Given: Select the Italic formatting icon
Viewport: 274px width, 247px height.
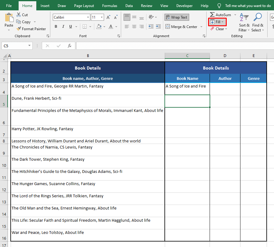Looking at the screenshot, I should (x=63, y=27).
